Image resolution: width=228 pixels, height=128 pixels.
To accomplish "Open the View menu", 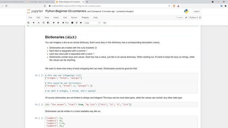I will [47, 17].
